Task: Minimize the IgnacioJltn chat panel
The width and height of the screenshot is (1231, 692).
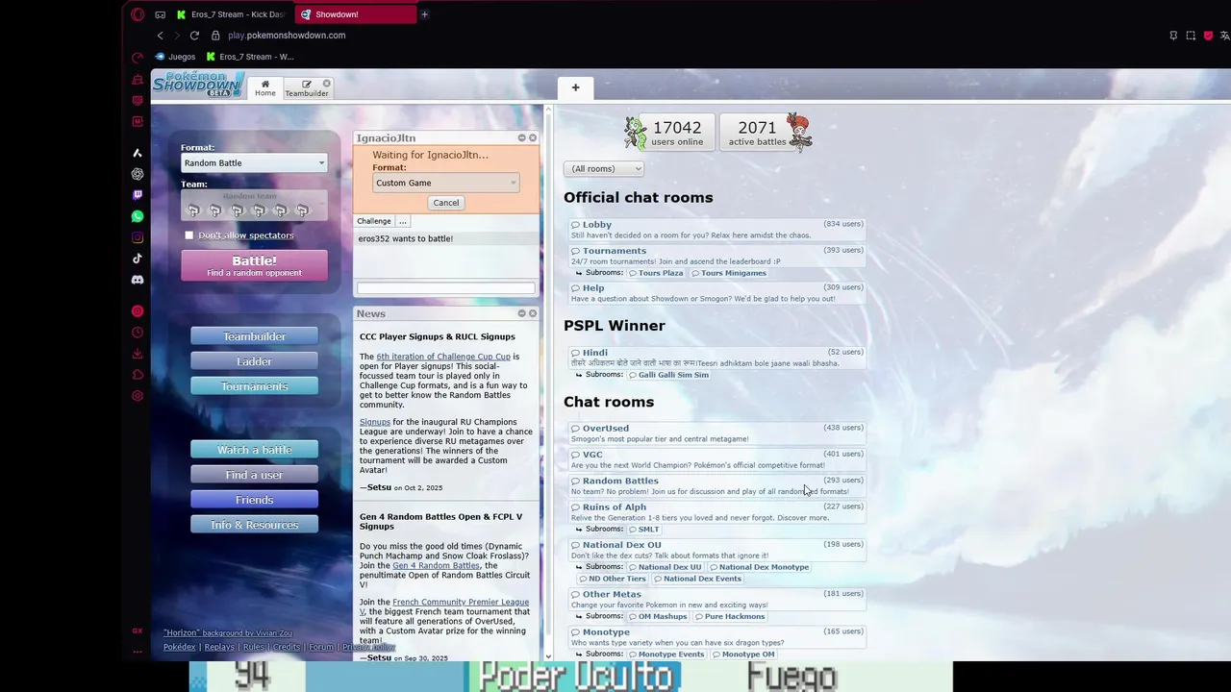Action: coord(522,137)
